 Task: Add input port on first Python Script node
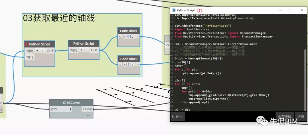(x=37, y=51)
